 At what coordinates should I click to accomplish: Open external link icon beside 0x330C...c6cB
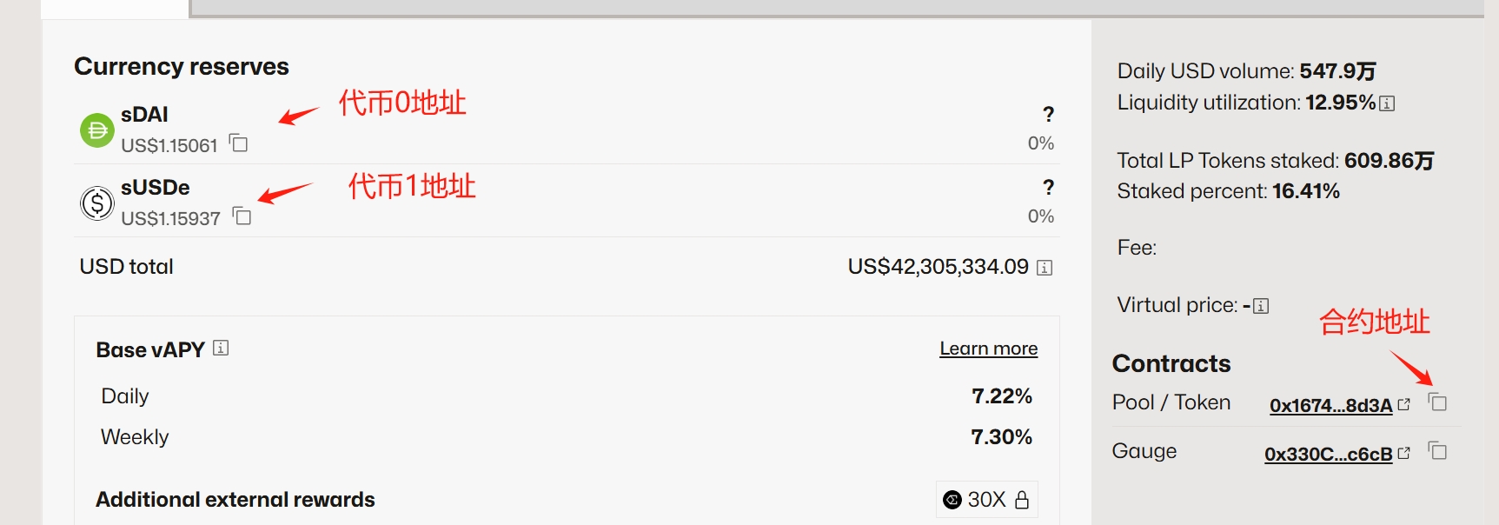tap(1403, 453)
